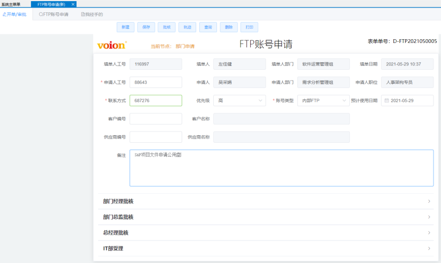Close the FTP账号申请(新) tab
Screen dimensions: 441x263
73,4
